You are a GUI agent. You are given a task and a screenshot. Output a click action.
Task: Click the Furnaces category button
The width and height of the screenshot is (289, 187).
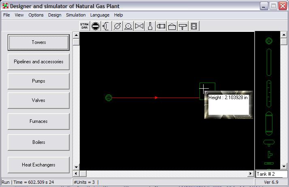click(x=38, y=121)
